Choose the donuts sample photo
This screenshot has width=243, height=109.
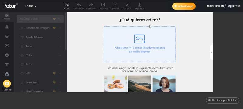(115, 84)
